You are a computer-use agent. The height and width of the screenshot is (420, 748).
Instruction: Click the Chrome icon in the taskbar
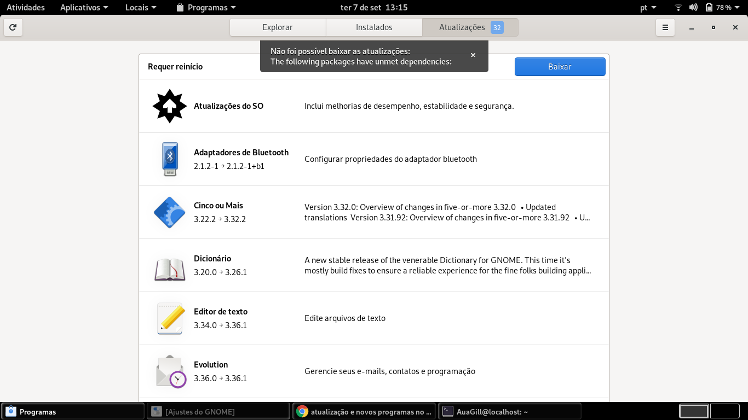point(302,412)
